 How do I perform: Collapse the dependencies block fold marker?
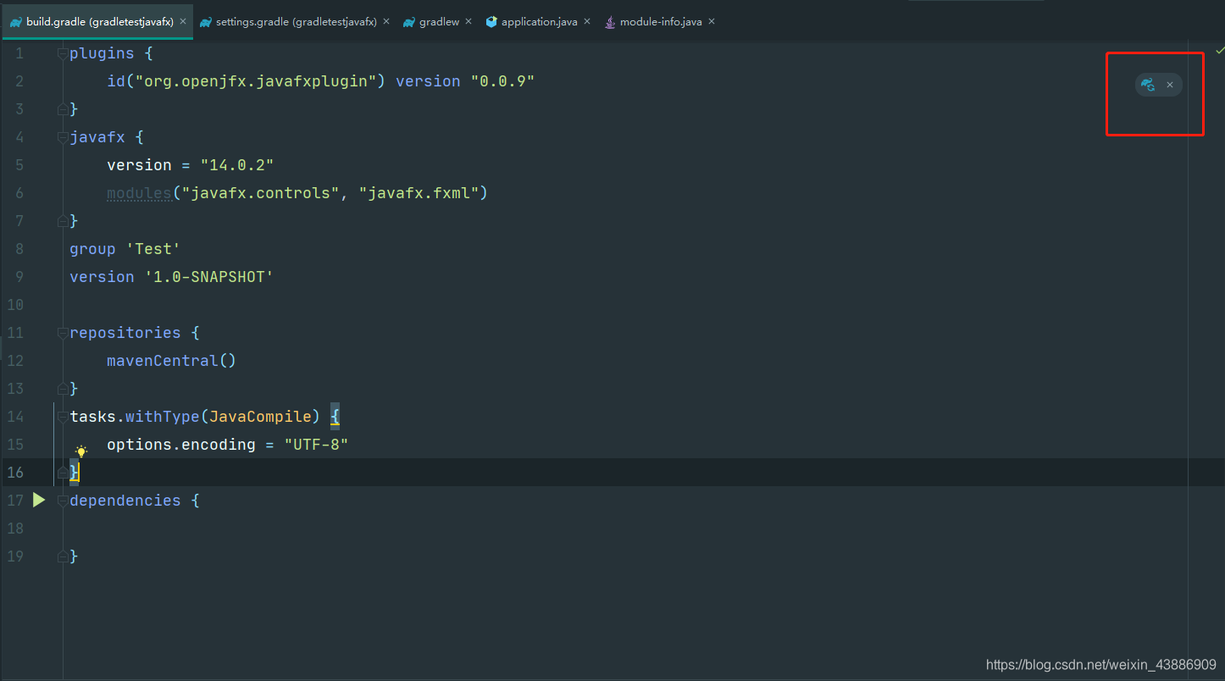(x=62, y=501)
